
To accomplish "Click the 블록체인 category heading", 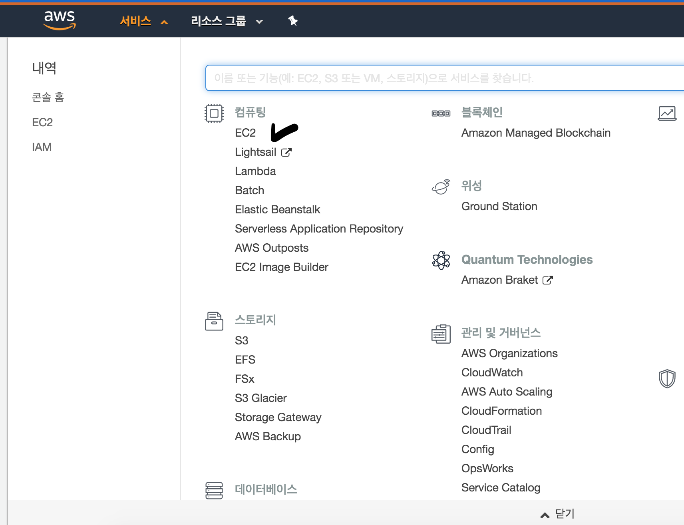I will [x=482, y=112].
